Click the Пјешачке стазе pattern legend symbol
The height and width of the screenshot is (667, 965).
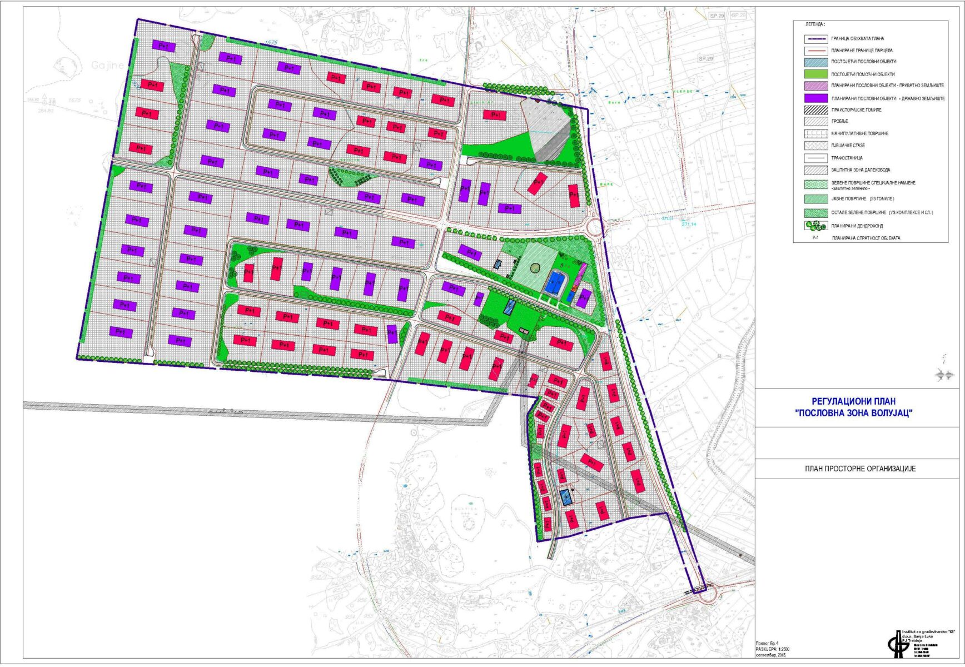click(x=815, y=146)
